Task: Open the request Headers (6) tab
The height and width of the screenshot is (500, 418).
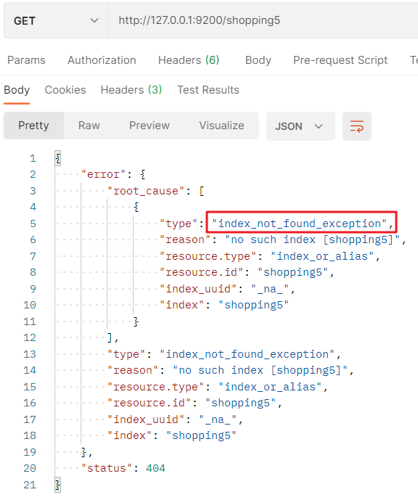Action: point(189,60)
